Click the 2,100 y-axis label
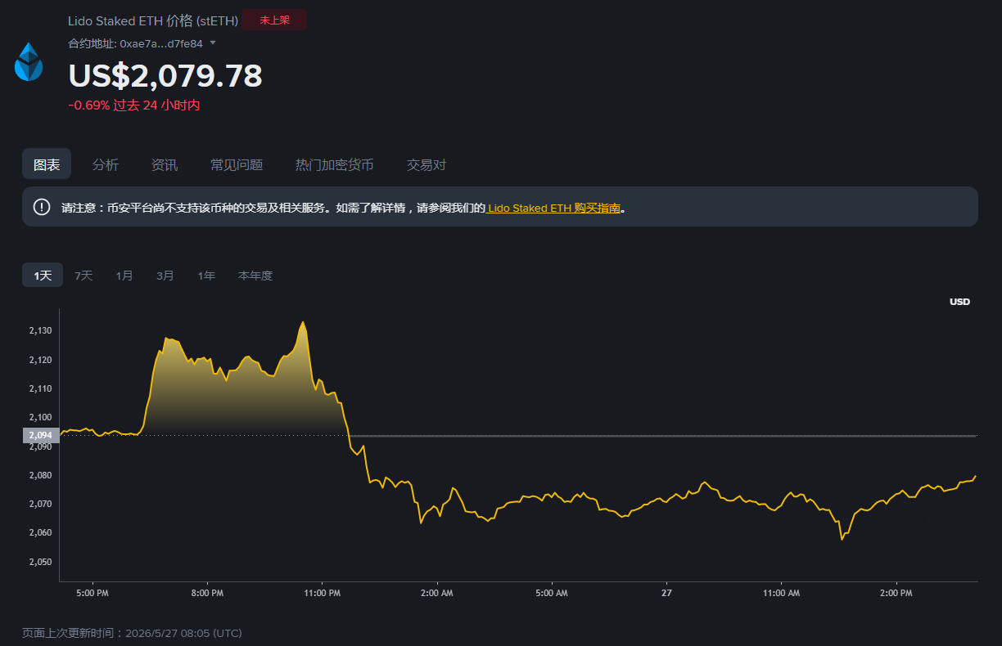This screenshot has height=646, width=1002. (40, 417)
